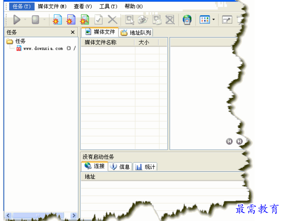The image size is (282, 221).
Task: Click the light-blue new task page icon
Action: tap(58, 19)
